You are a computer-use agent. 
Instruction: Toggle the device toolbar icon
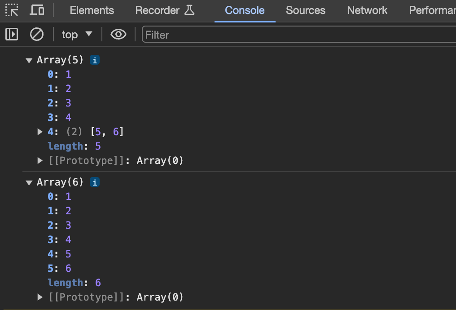[x=37, y=10]
